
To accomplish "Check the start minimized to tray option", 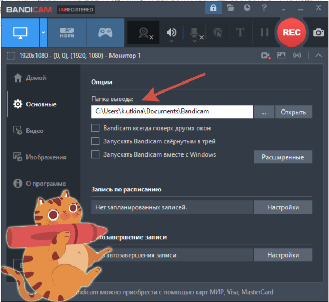I will [x=96, y=141].
